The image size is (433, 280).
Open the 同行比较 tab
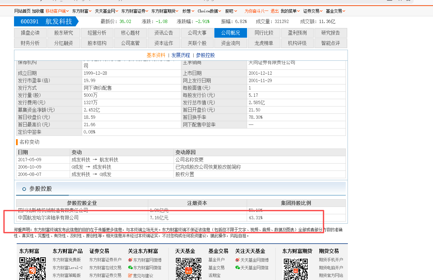click(x=264, y=33)
